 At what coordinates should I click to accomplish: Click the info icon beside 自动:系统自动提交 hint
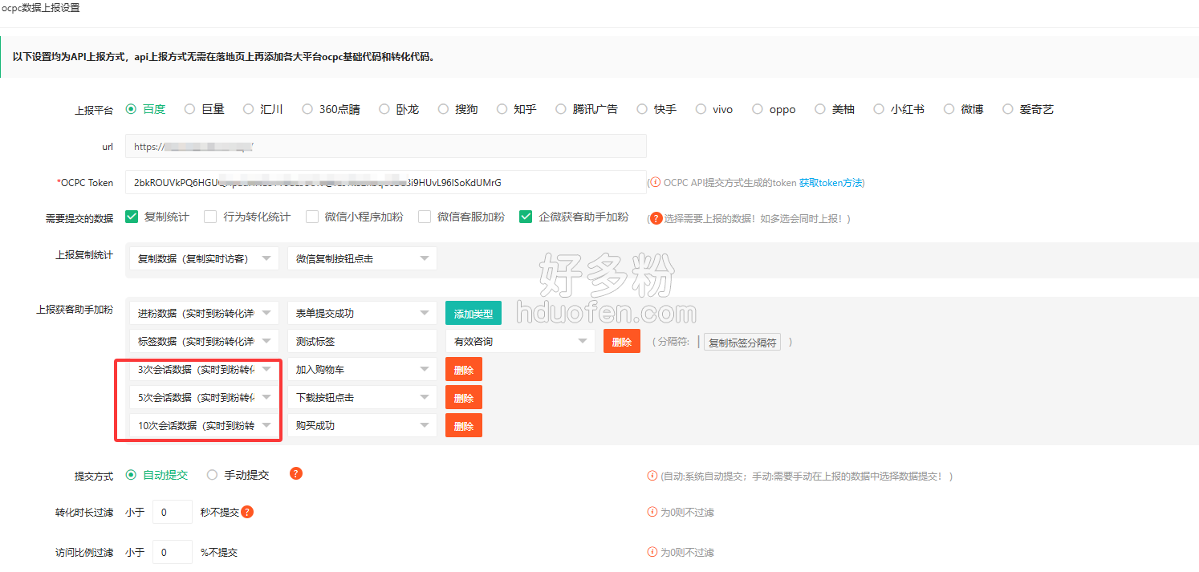point(652,476)
